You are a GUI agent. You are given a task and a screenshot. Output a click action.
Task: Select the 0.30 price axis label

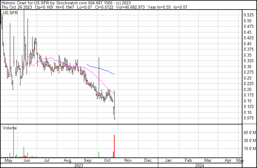point(247,67)
